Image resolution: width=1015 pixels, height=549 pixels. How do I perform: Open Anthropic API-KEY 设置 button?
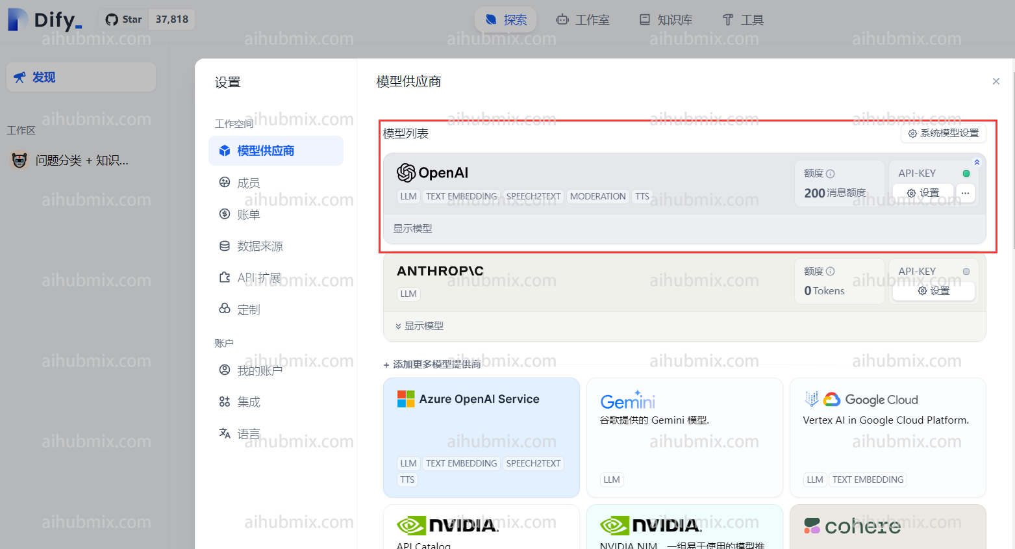[x=934, y=291]
